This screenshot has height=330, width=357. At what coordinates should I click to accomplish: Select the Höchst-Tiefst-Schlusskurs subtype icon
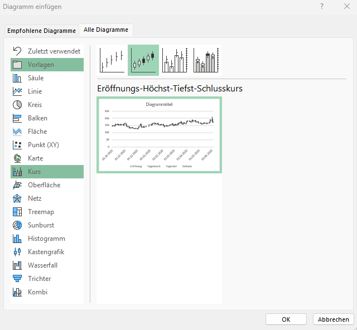point(112,60)
